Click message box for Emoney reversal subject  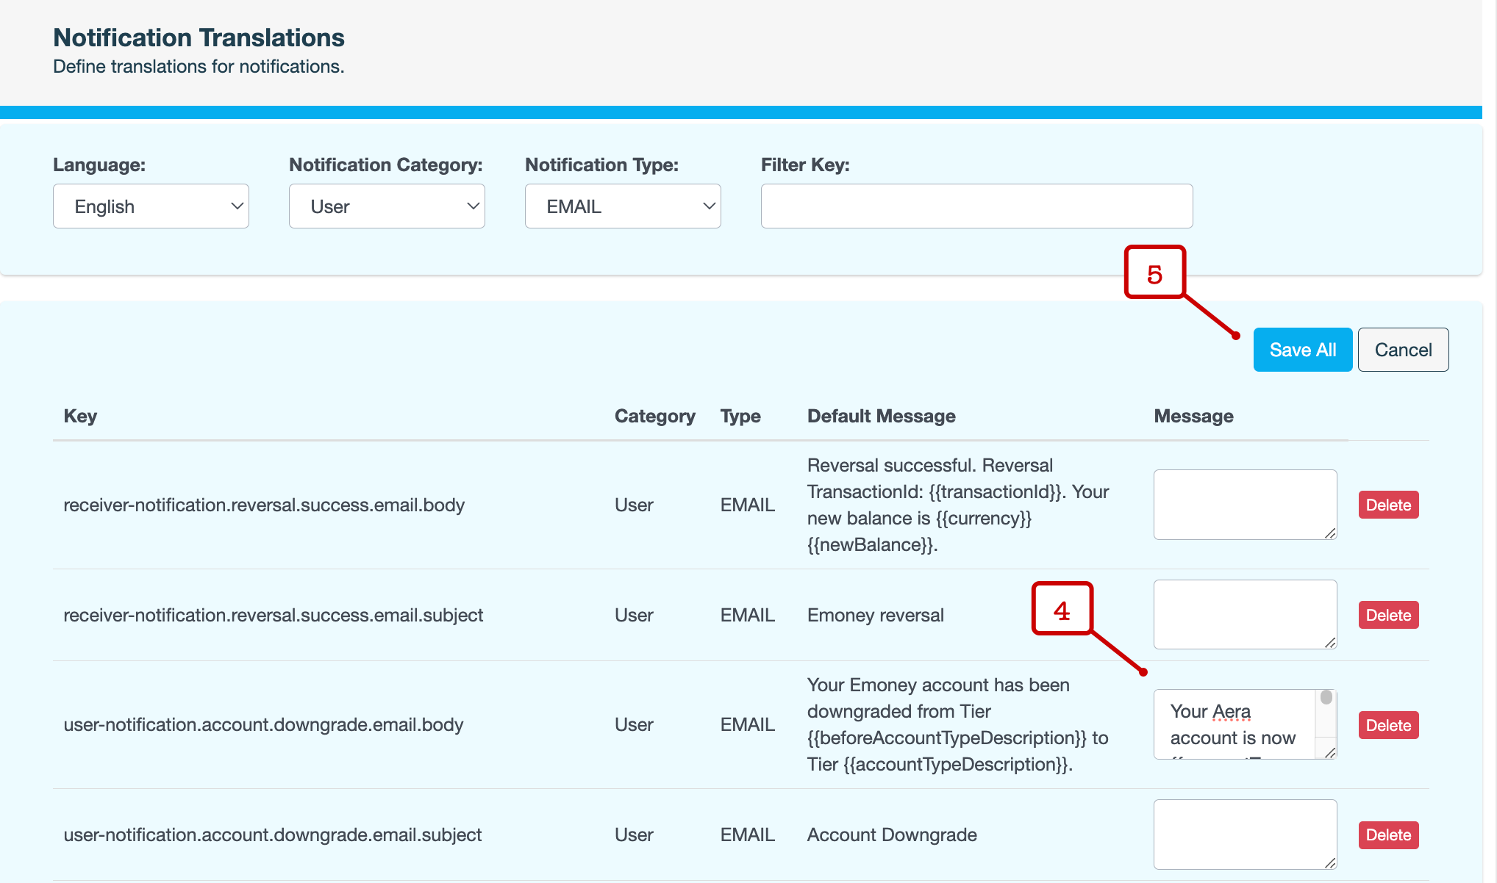pos(1244,614)
